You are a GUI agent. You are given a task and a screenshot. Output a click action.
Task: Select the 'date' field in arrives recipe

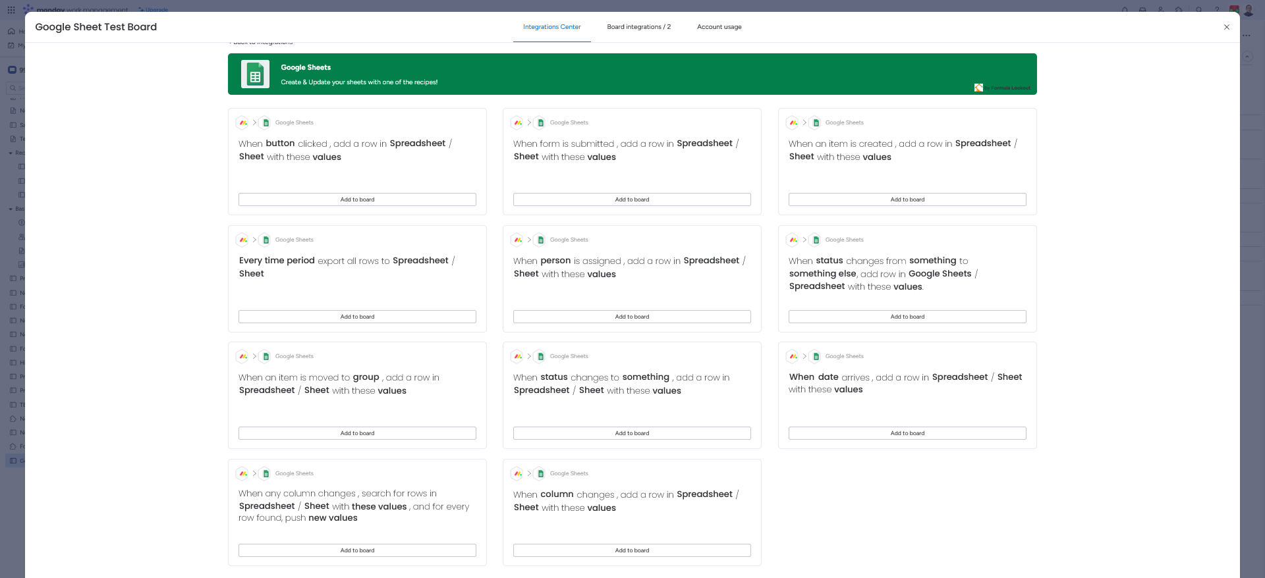(828, 377)
